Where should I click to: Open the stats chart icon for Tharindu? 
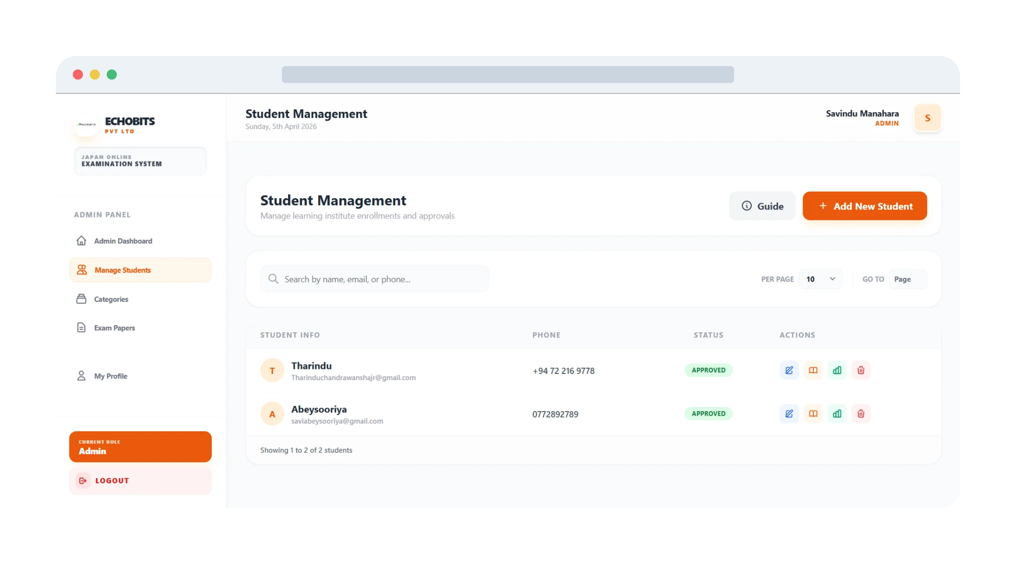(837, 370)
